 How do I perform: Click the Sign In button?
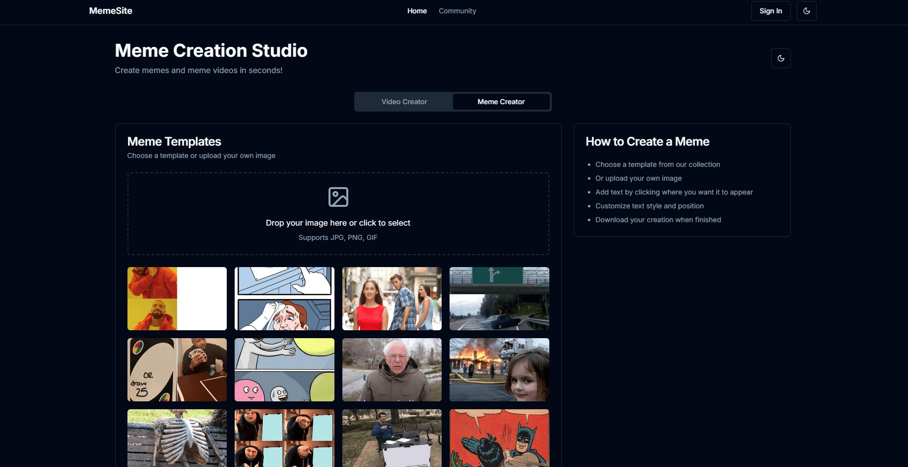click(770, 11)
